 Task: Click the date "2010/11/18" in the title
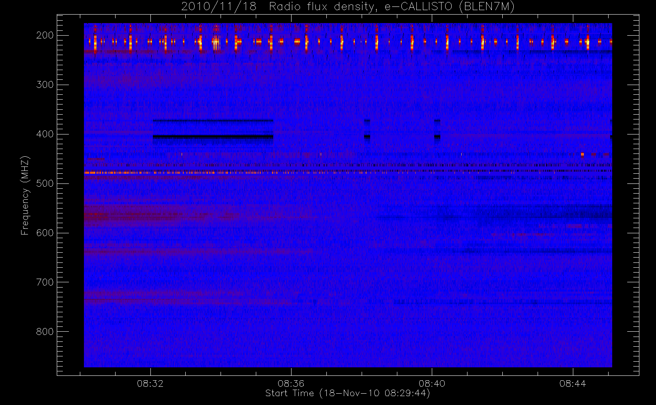click(x=219, y=7)
